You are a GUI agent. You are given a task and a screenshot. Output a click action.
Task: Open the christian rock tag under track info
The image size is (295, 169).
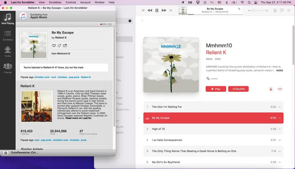click(x=42, y=77)
